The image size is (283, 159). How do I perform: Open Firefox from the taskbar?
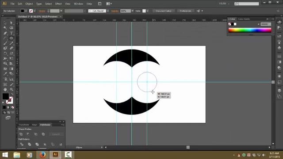click(x=42, y=155)
